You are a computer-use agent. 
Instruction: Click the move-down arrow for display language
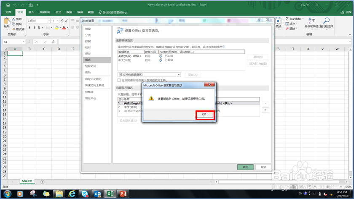click(x=265, y=110)
